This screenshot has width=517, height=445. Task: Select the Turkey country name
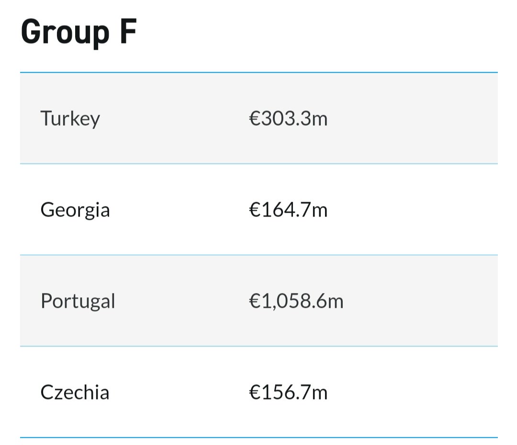coord(70,119)
